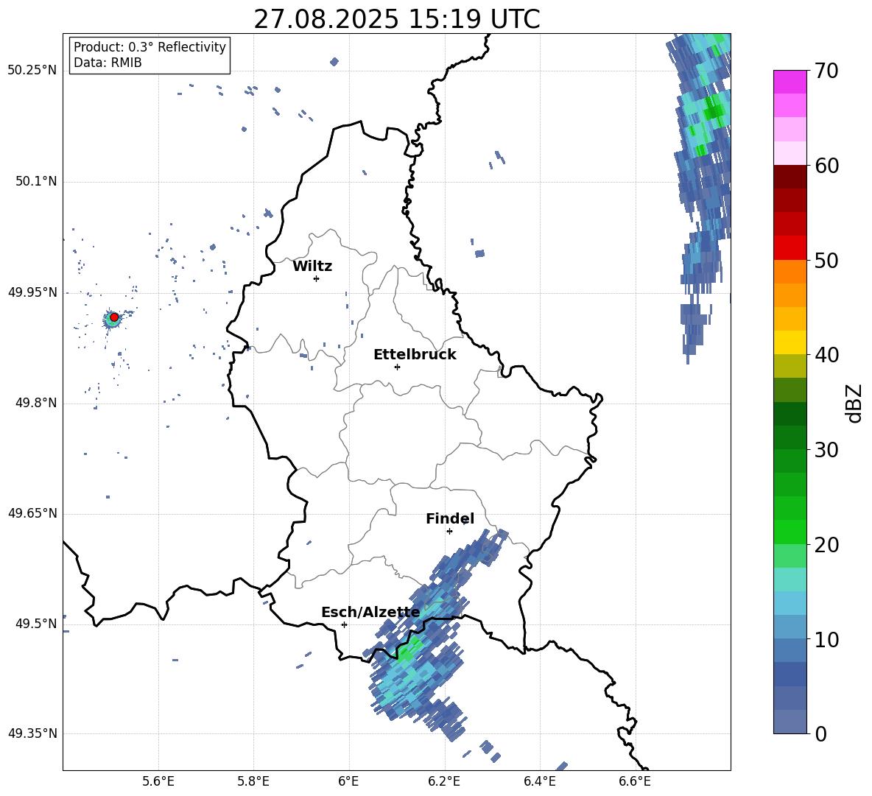The width and height of the screenshot is (872, 796).
Task: Click the Findel city label
Action: [450, 518]
